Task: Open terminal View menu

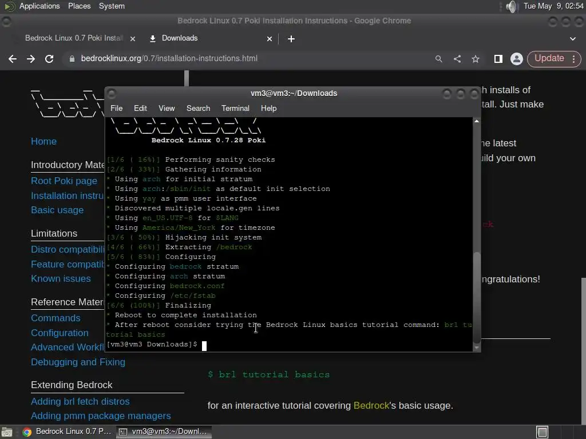Action: (x=167, y=108)
